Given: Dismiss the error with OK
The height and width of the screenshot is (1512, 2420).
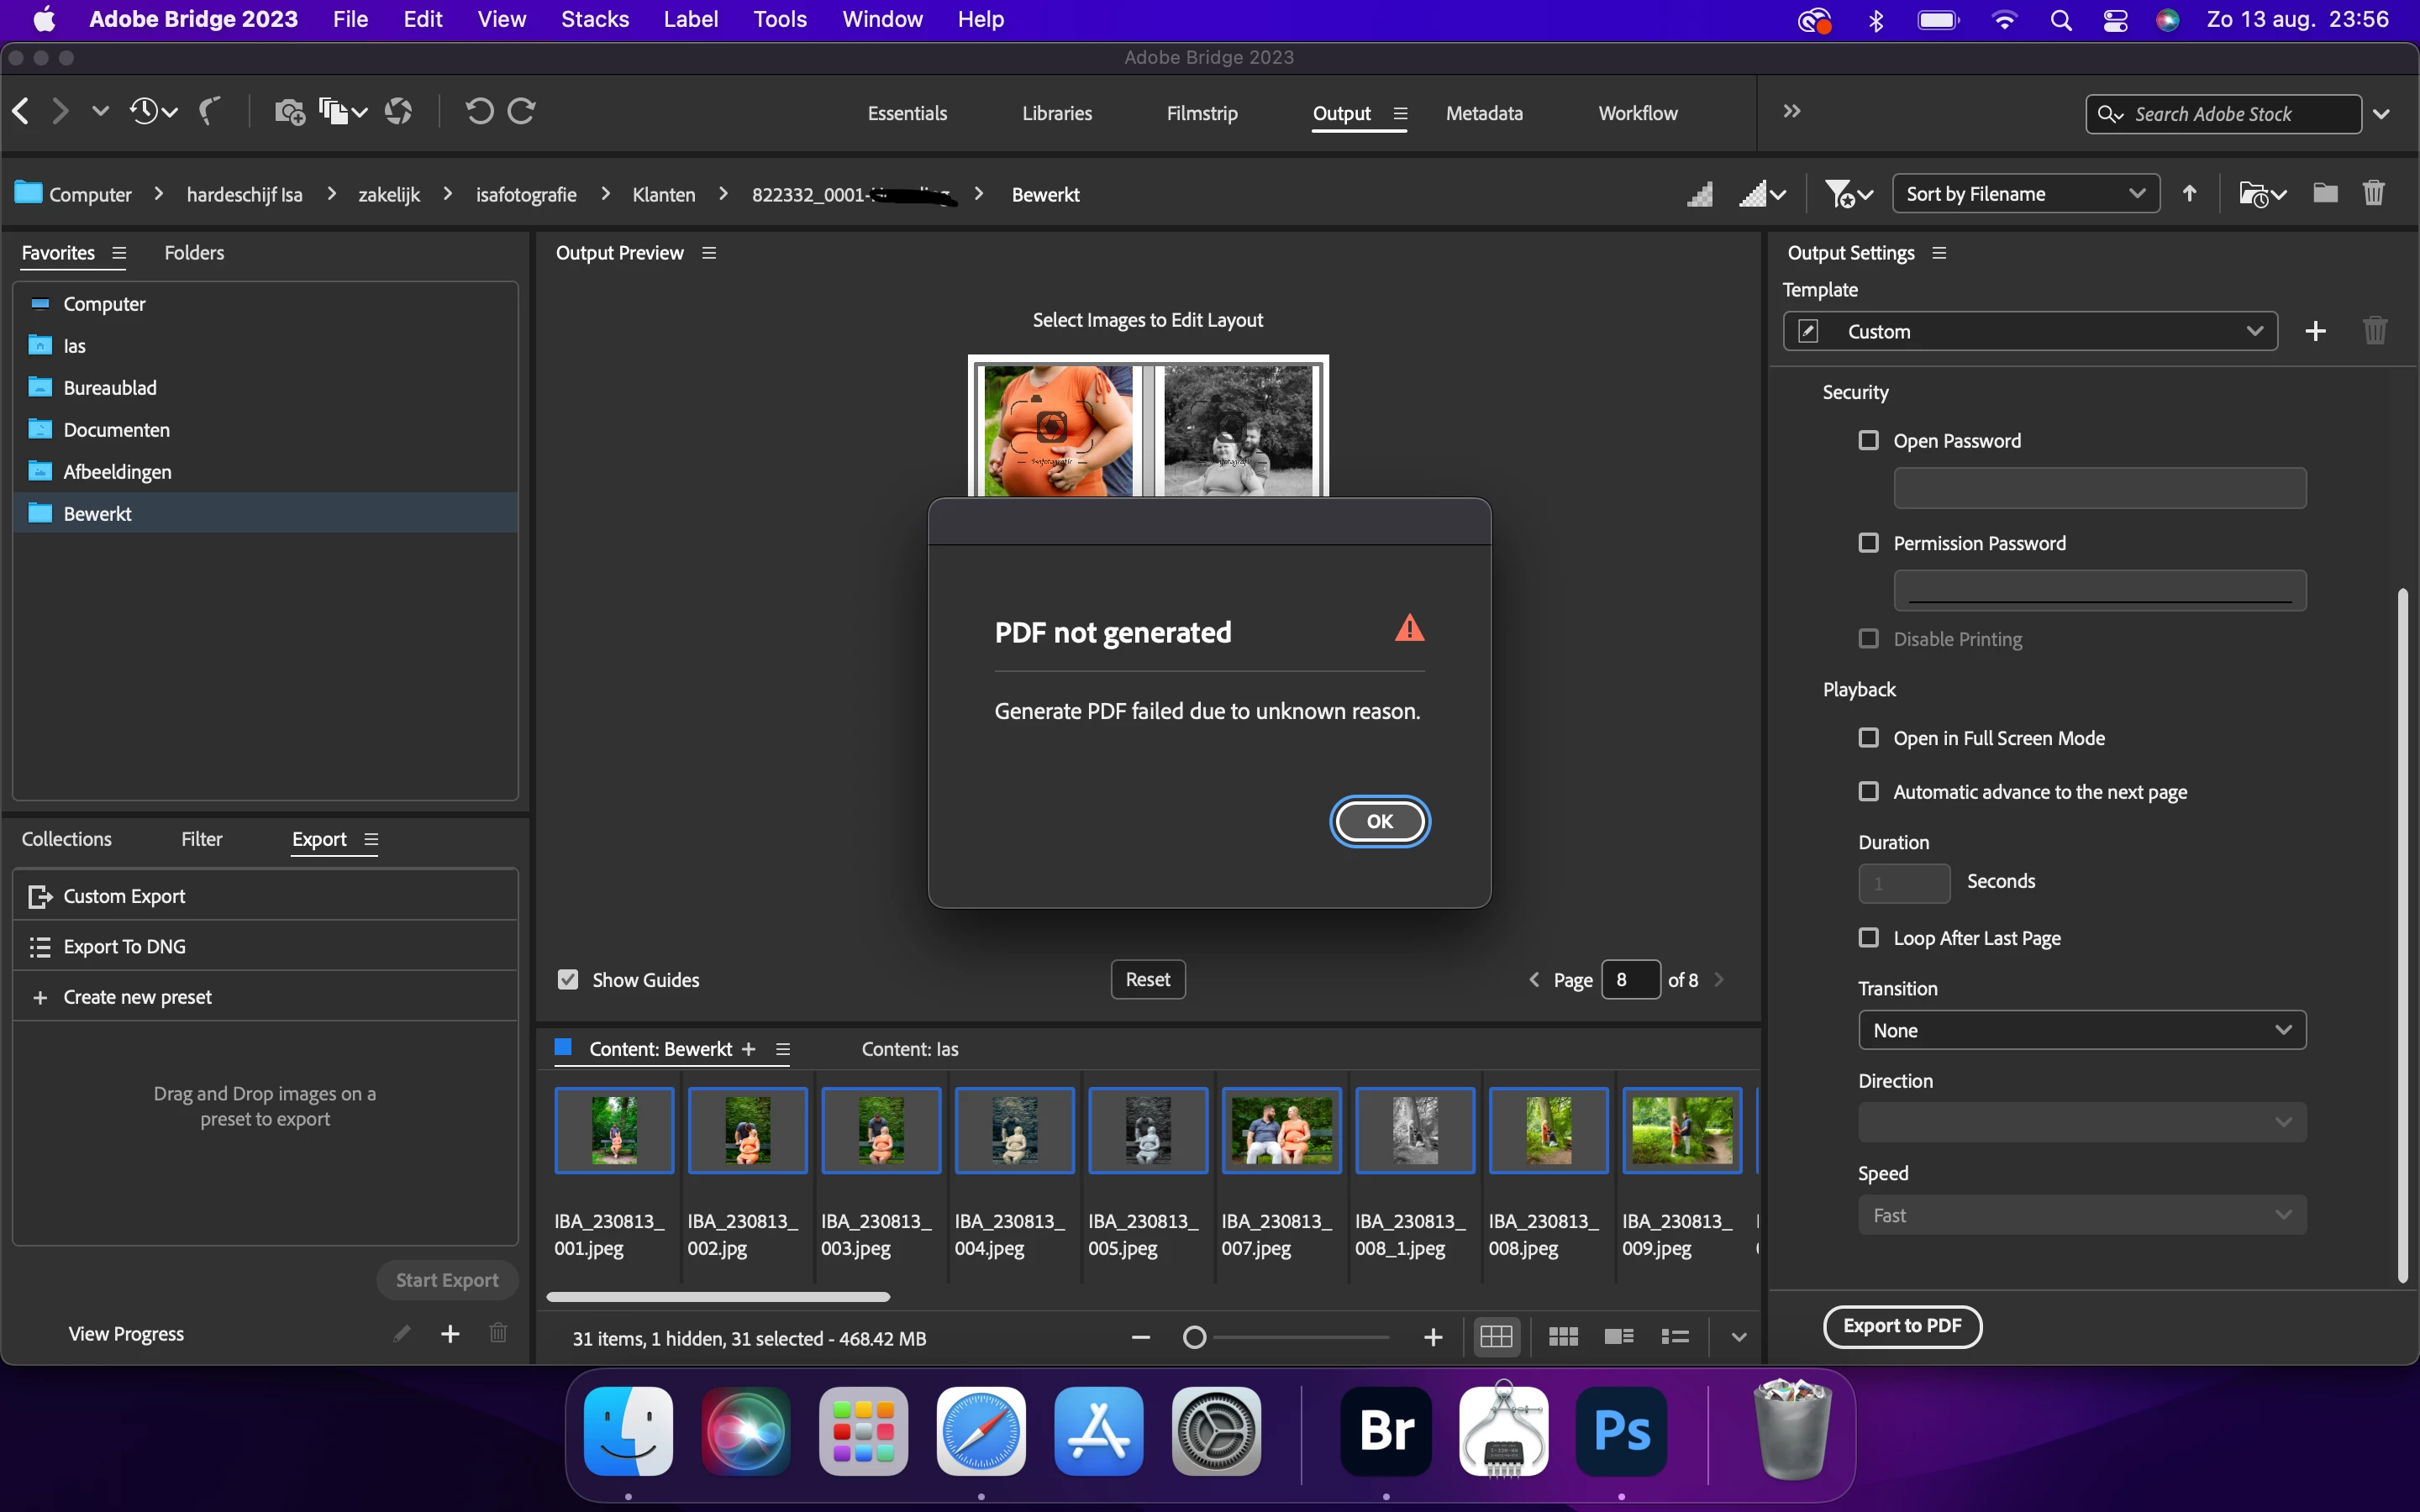Looking at the screenshot, I should tap(1379, 821).
